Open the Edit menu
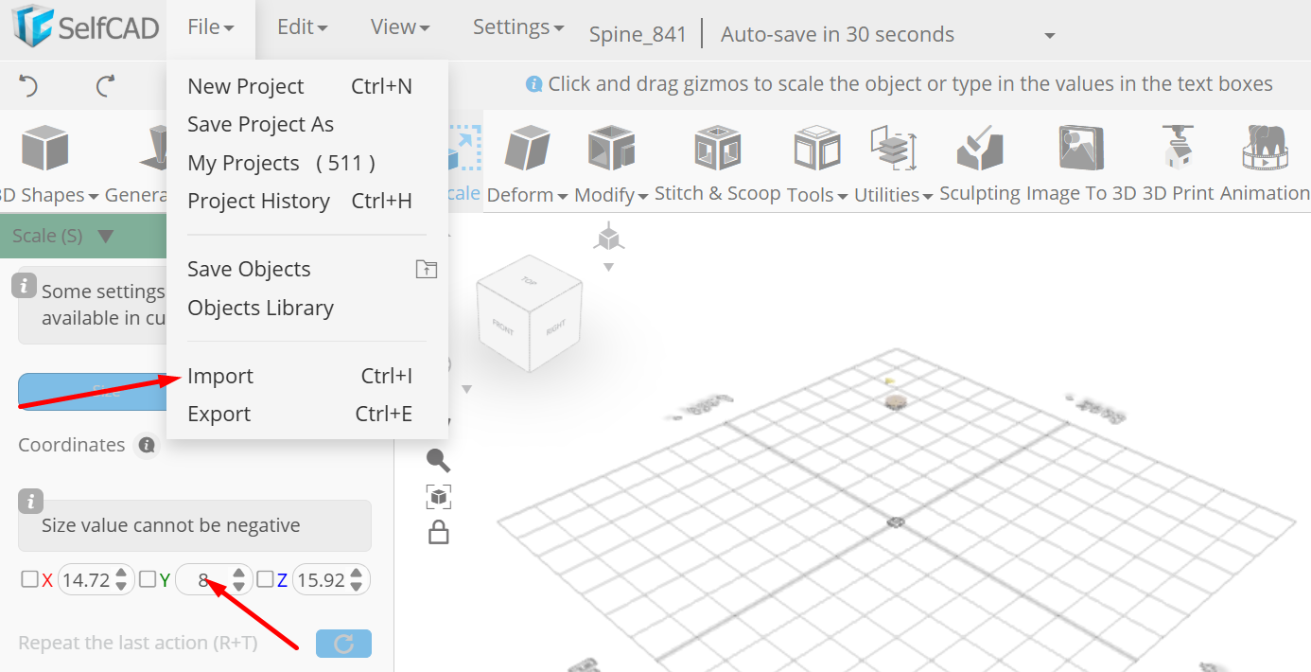The width and height of the screenshot is (1311, 672). [302, 27]
